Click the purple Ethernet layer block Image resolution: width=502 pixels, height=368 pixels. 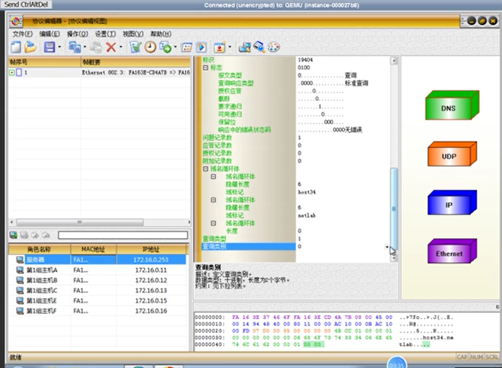pyautogui.click(x=449, y=254)
